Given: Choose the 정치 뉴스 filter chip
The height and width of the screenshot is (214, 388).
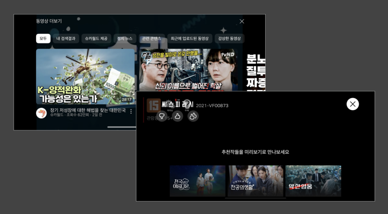Looking at the screenshot, I should pyautogui.click(x=125, y=38).
